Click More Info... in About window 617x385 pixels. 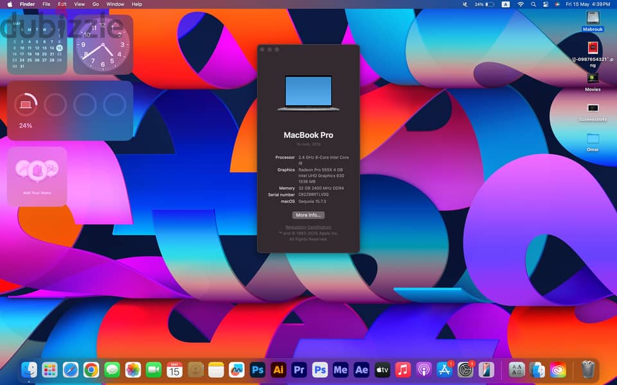tap(308, 215)
